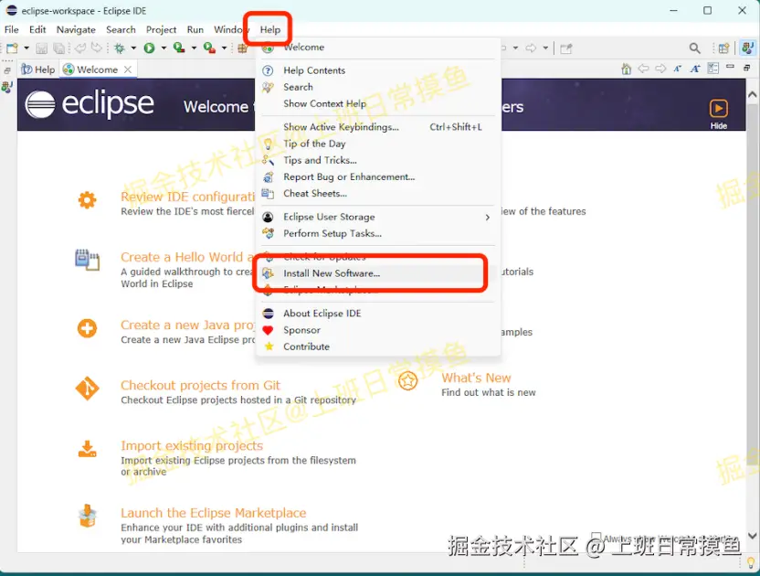Click the Welcome page scrollbar down arrow
760x576 pixels.
point(753,536)
